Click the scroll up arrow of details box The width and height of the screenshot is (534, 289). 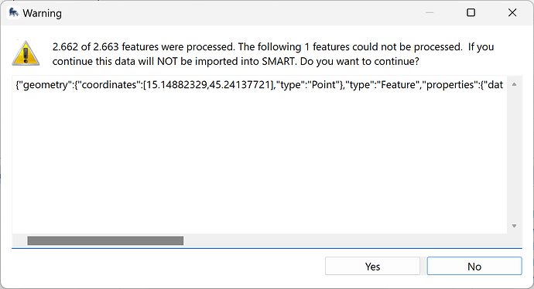pyautogui.click(x=514, y=84)
